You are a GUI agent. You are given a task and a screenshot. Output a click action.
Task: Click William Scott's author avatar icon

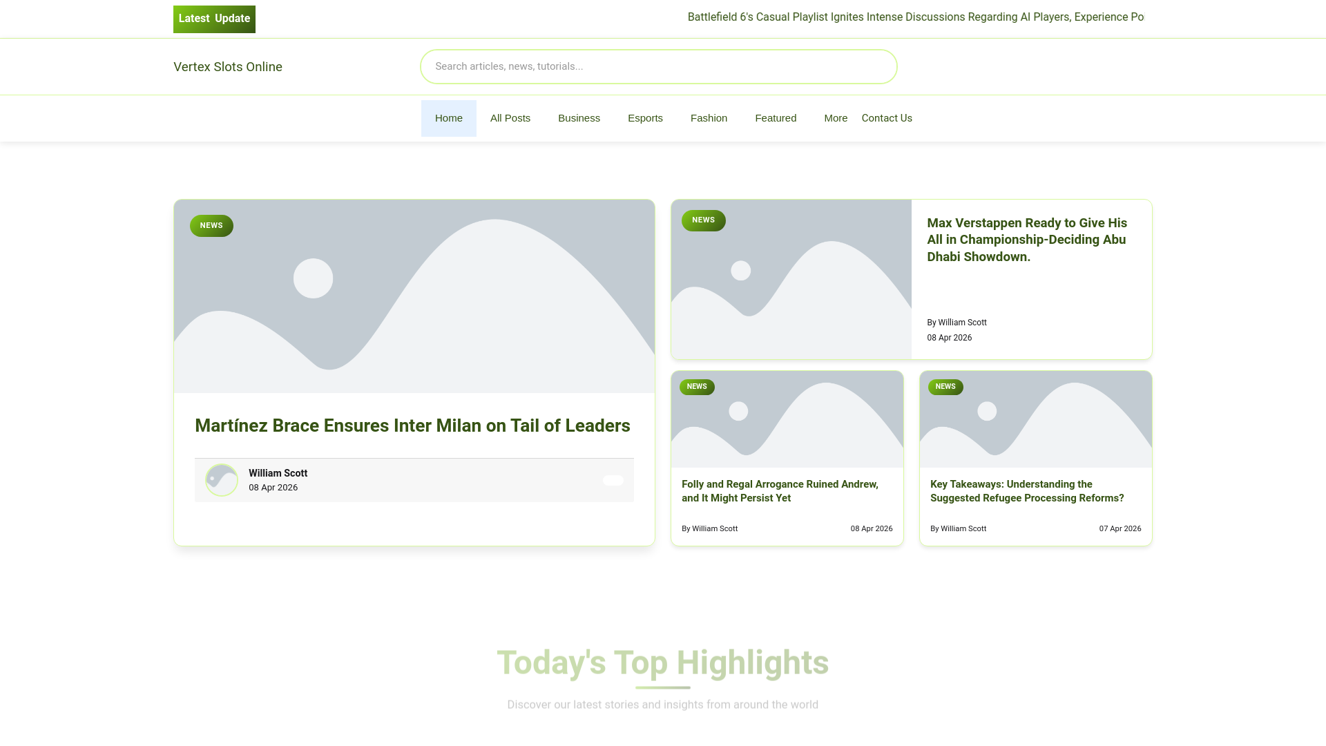point(222,480)
